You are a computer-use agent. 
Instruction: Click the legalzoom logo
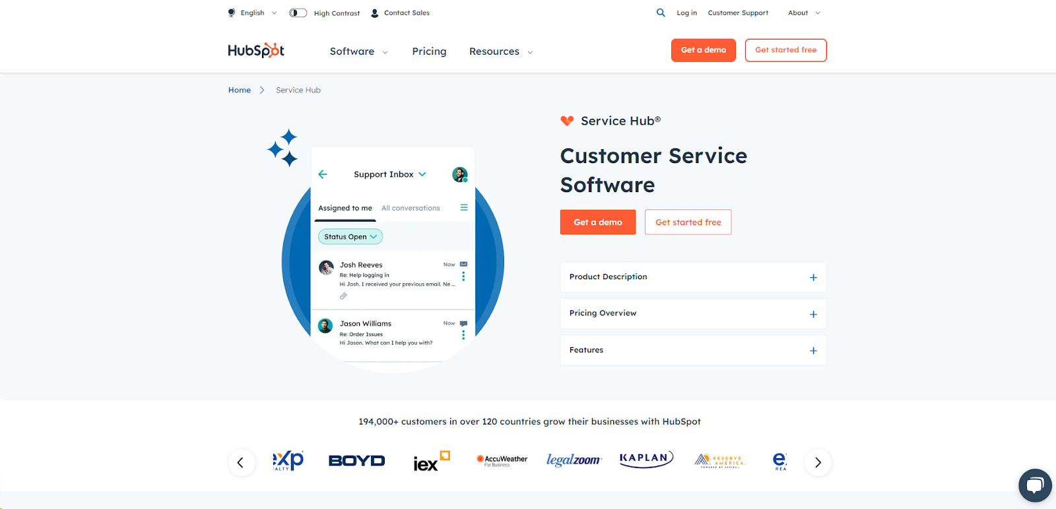(x=574, y=460)
